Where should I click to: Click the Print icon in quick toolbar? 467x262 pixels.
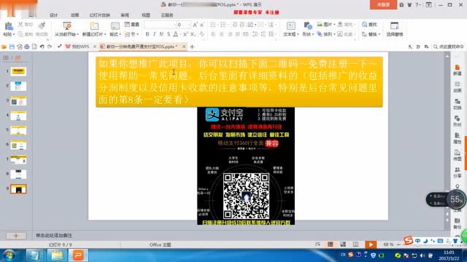click(x=27, y=47)
